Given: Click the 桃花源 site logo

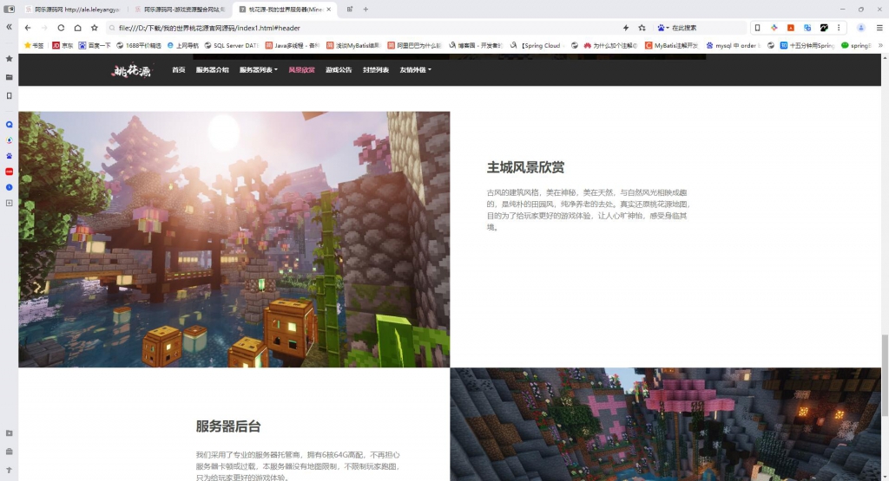Looking at the screenshot, I should [132, 71].
